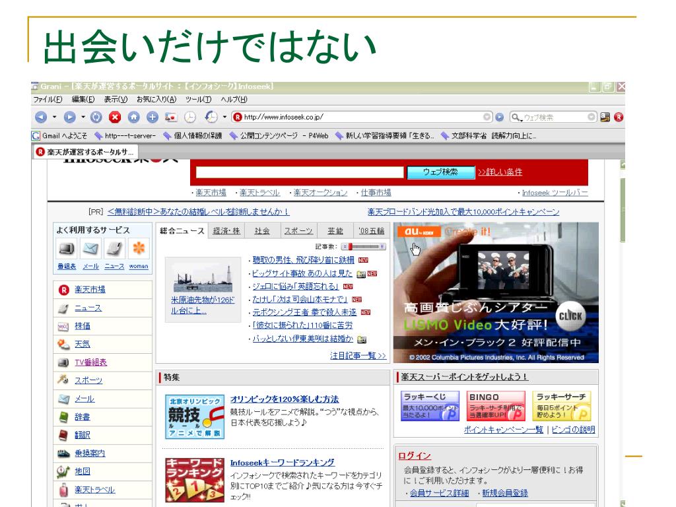The image size is (676, 507).
Task: Expand the address bar URL dropdown
Action: (487, 117)
